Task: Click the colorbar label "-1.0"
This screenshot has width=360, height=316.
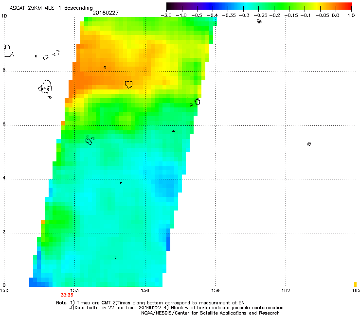Action: coord(181,16)
